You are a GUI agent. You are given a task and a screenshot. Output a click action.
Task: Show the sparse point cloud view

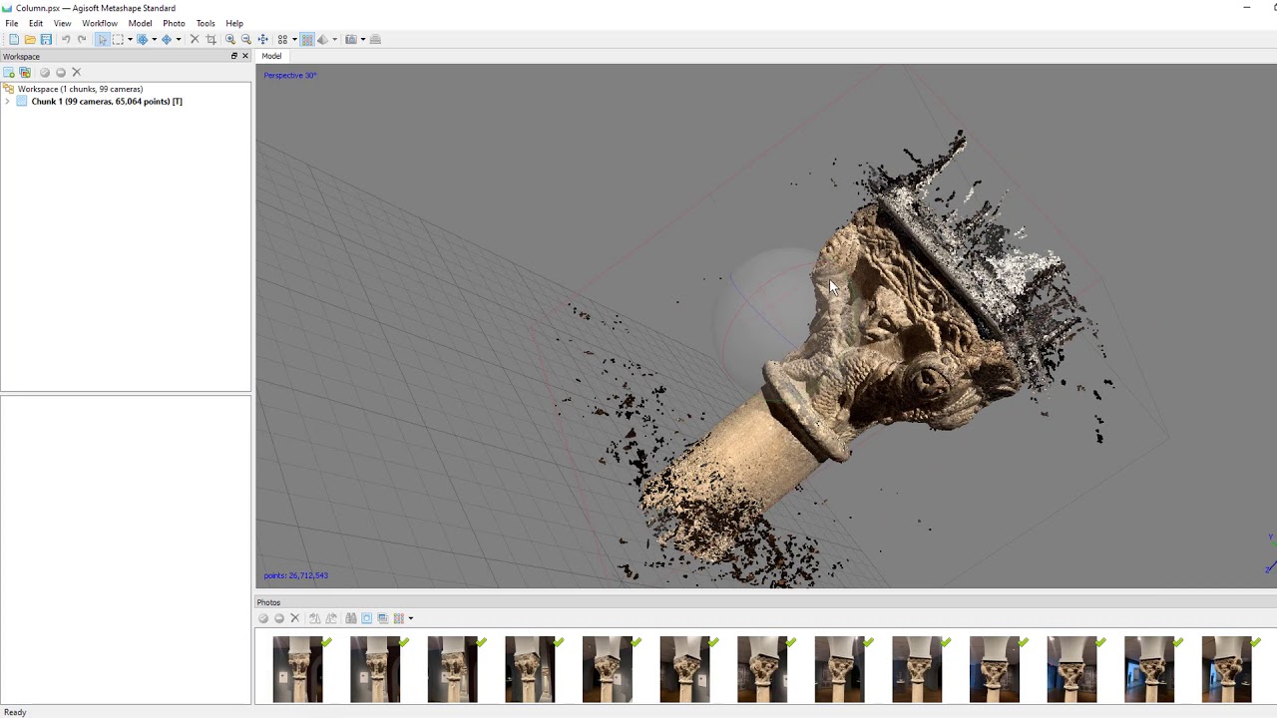pos(282,40)
